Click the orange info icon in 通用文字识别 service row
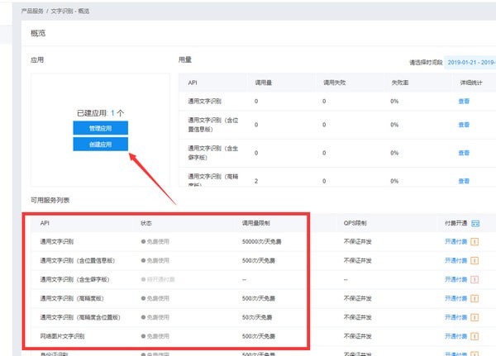The height and width of the screenshot is (356, 496). click(475, 242)
